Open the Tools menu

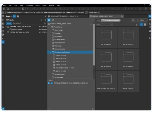pos(44,5)
